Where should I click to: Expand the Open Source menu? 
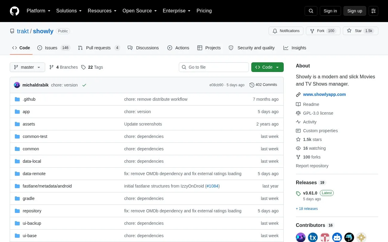139,11
